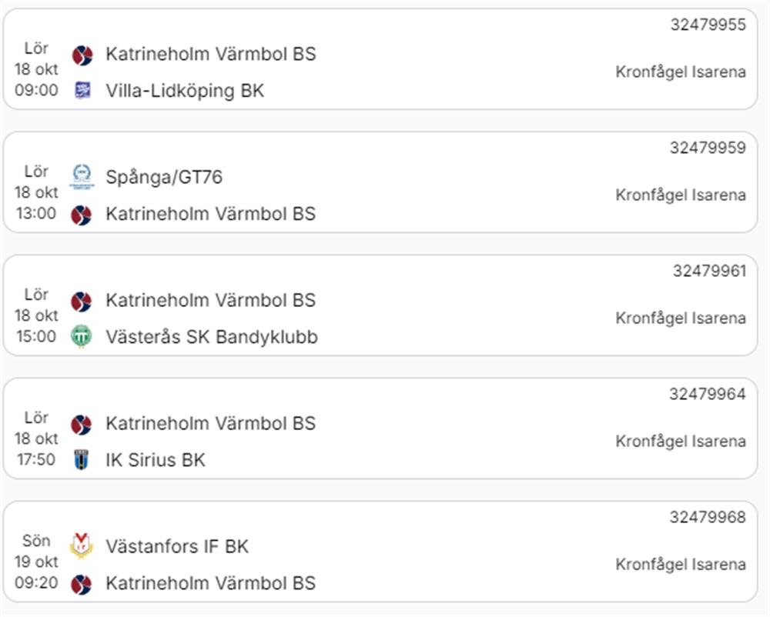The width and height of the screenshot is (770, 617).
Task: Click the Lör 18 okt 17:50 match time
Action: pyautogui.click(x=36, y=439)
